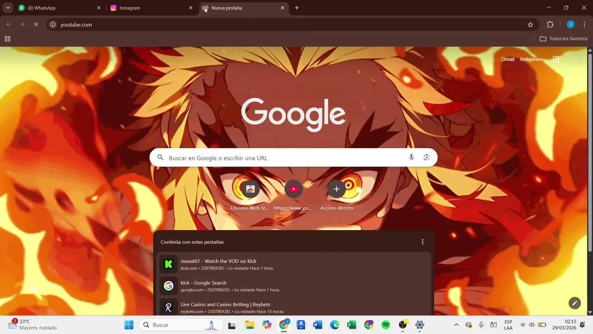Click the microphone tray icon
Viewport: 593px width, 334px height.
click(x=481, y=325)
